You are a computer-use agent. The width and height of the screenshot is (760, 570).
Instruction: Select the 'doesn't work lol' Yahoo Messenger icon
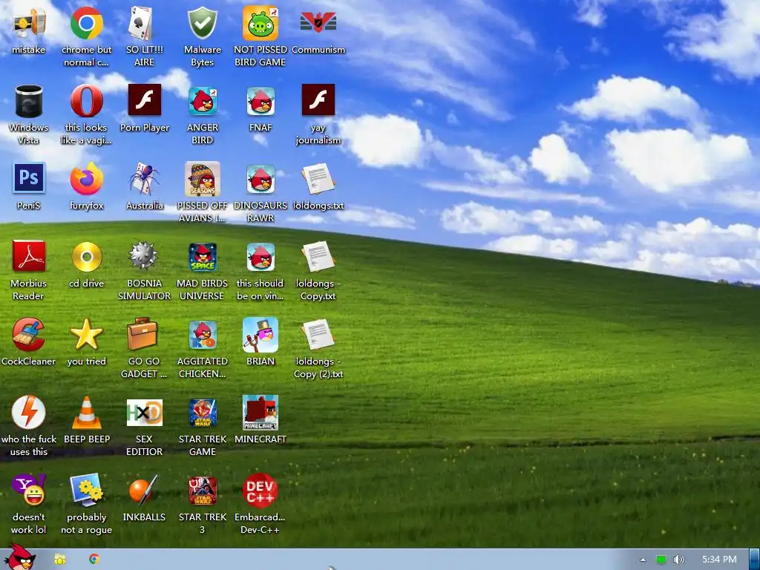click(x=29, y=490)
